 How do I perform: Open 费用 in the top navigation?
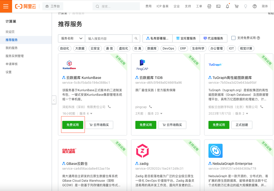coord(148,6)
